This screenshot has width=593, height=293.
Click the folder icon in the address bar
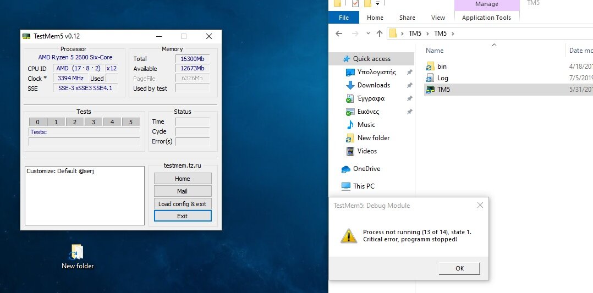pos(393,34)
